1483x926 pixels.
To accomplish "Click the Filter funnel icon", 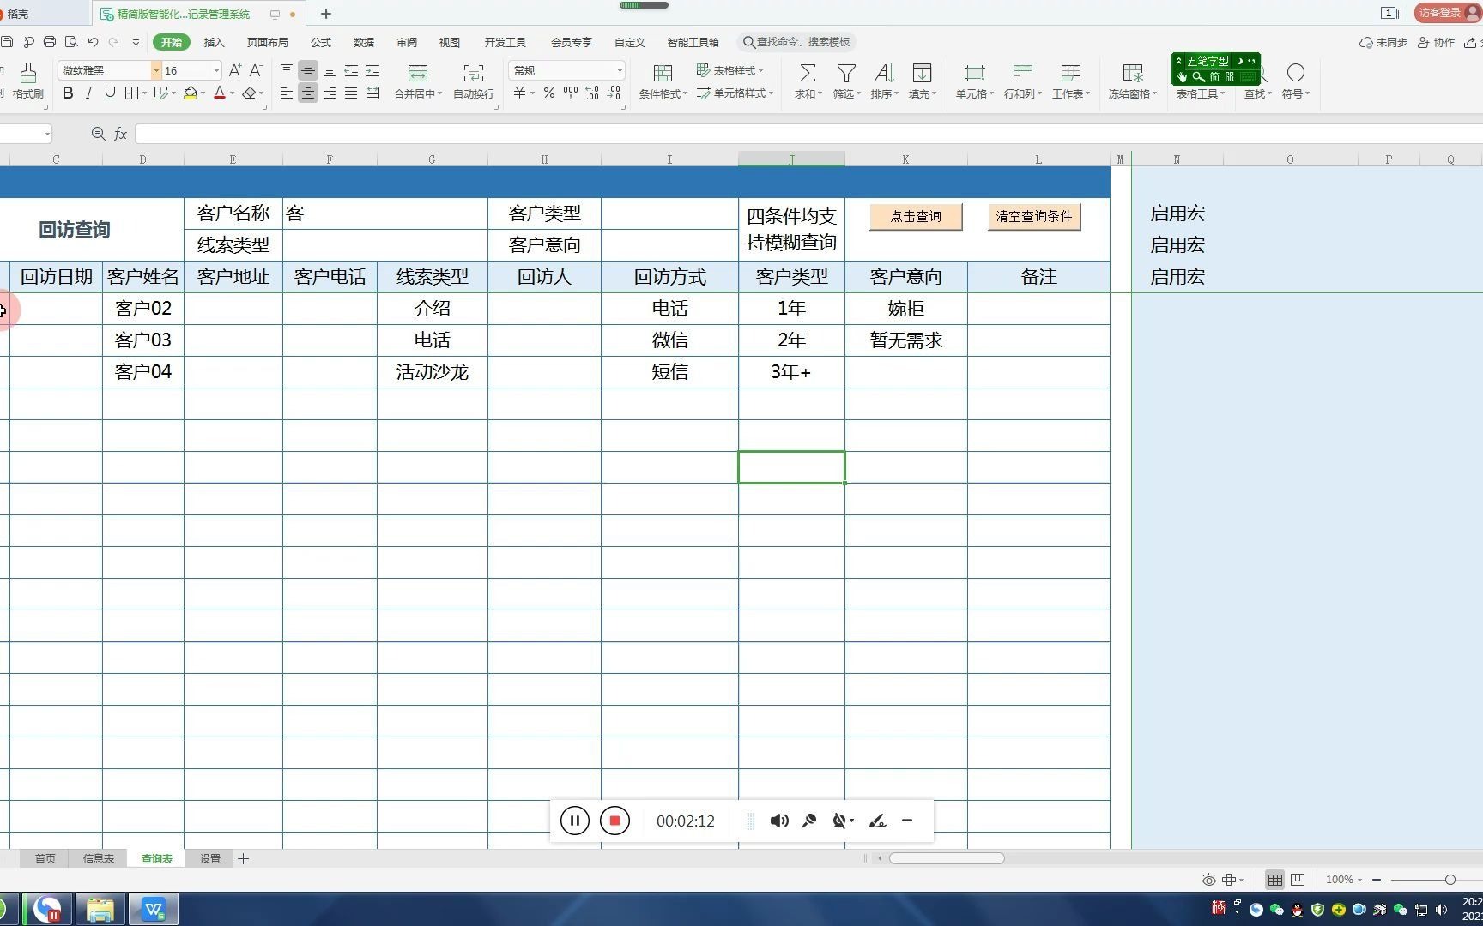I will [x=846, y=73].
